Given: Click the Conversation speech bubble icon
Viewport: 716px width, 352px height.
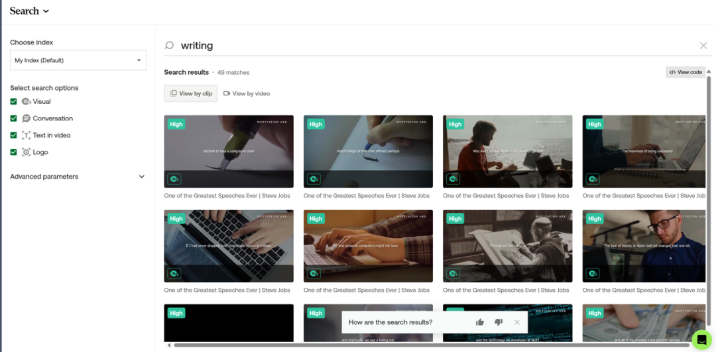Looking at the screenshot, I should pos(26,118).
